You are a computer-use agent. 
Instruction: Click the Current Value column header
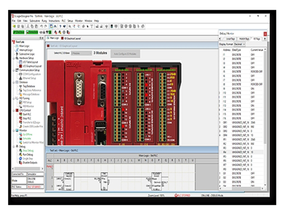(257, 50)
